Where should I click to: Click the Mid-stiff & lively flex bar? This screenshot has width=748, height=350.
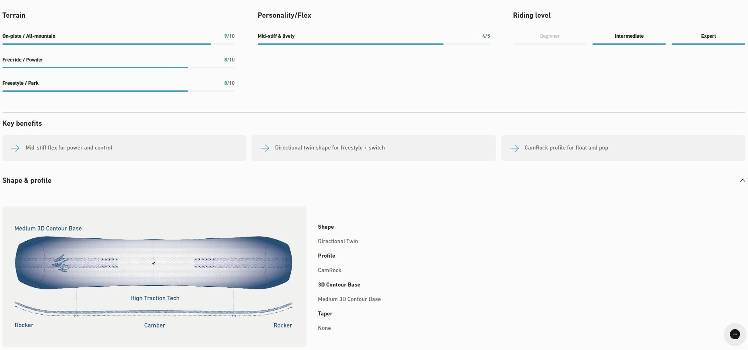tap(374, 44)
